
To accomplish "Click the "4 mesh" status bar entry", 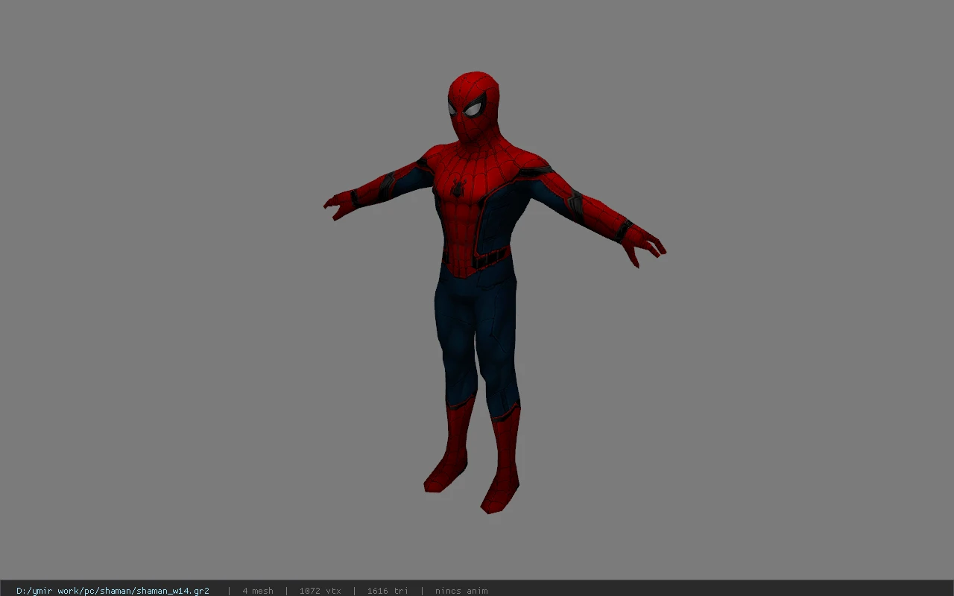I will pos(258,591).
